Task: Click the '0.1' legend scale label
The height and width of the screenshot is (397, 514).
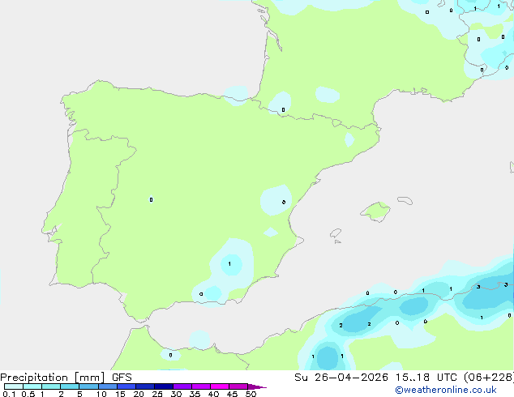Action: click(9, 394)
